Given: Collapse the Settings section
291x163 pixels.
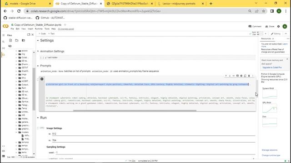Looking at the screenshot, I should [38, 40].
